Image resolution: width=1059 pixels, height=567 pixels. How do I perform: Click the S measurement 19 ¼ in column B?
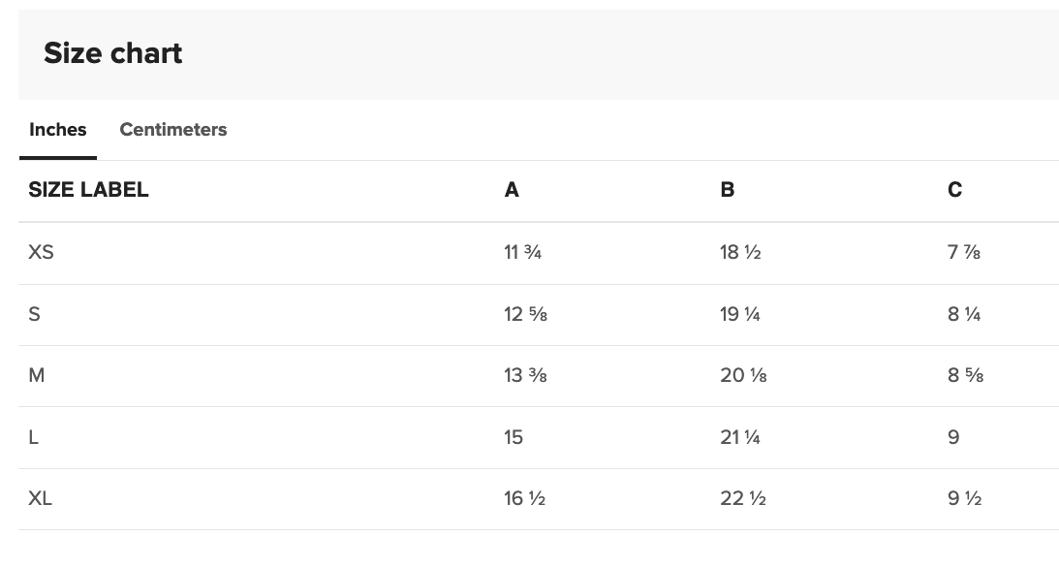[x=740, y=314]
